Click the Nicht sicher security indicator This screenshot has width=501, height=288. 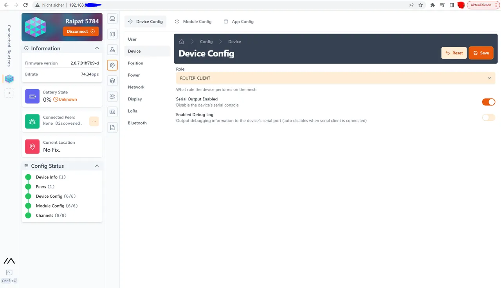click(50, 5)
